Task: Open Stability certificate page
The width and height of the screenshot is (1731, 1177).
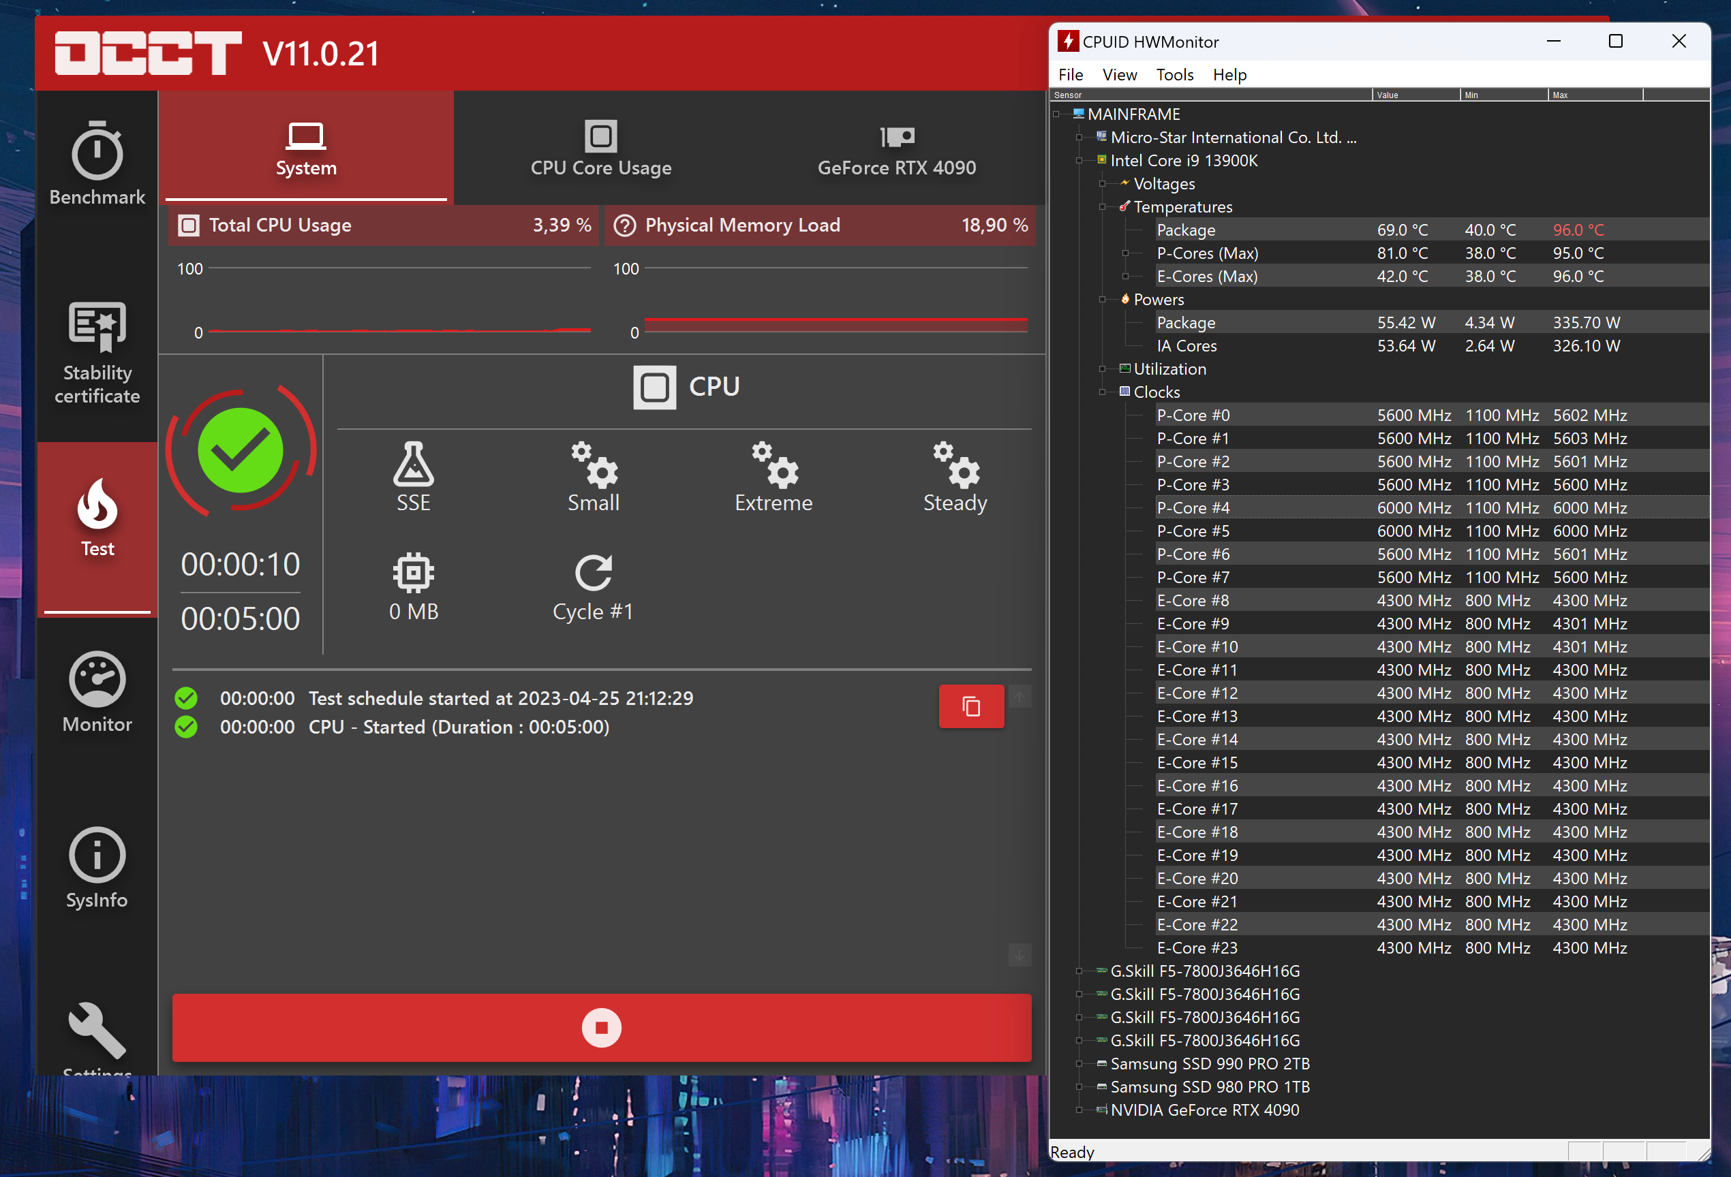Action: click(x=97, y=351)
